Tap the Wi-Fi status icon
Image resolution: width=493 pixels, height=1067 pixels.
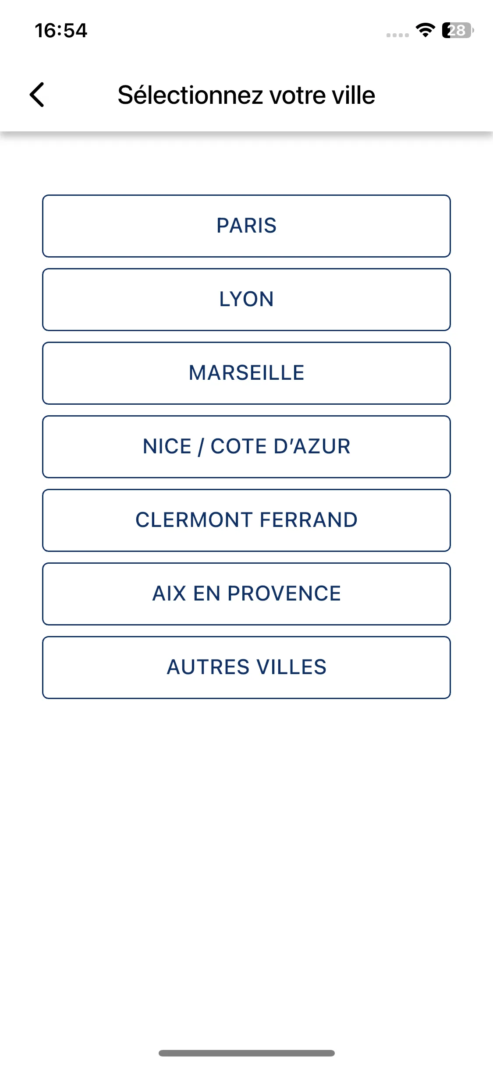(425, 30)
